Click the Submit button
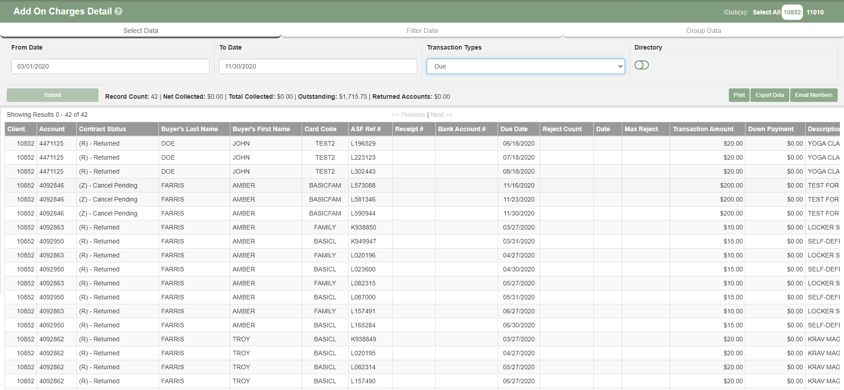The width and height of the screenshot is (844, 390). tap(52, 95)
